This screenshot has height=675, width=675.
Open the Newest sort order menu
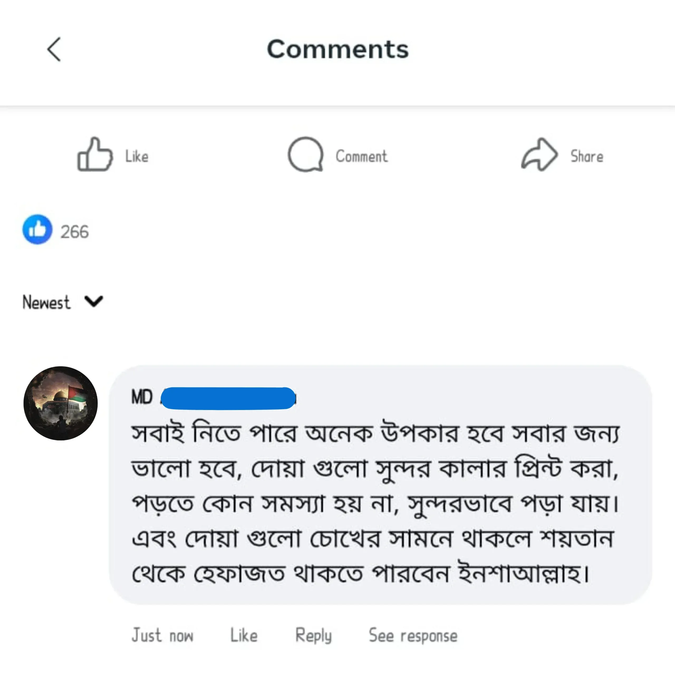point(46,302)
